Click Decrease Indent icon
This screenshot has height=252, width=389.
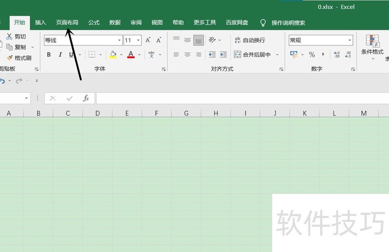click(212, 55)
